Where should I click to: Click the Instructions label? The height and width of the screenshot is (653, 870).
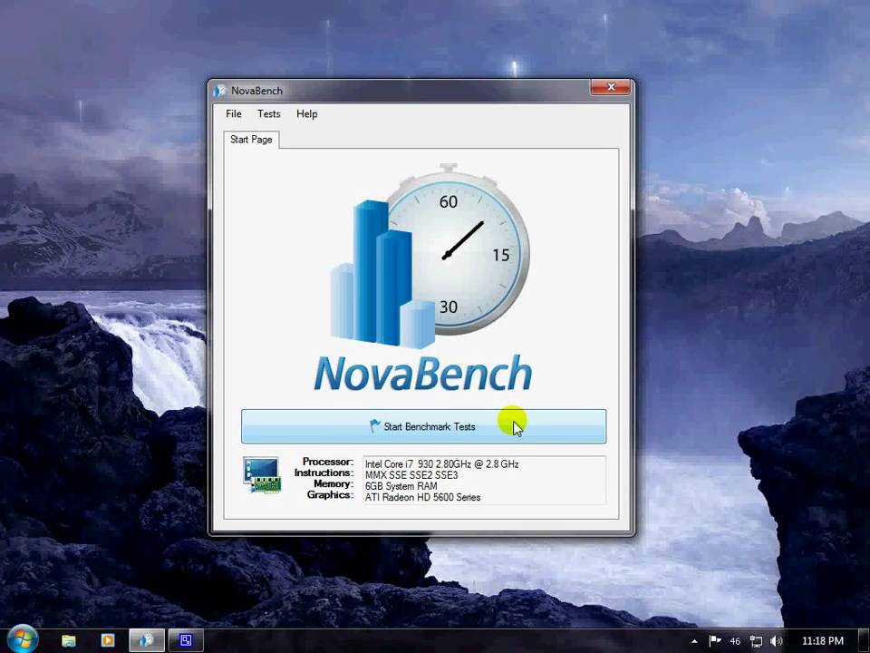point(324,473)
